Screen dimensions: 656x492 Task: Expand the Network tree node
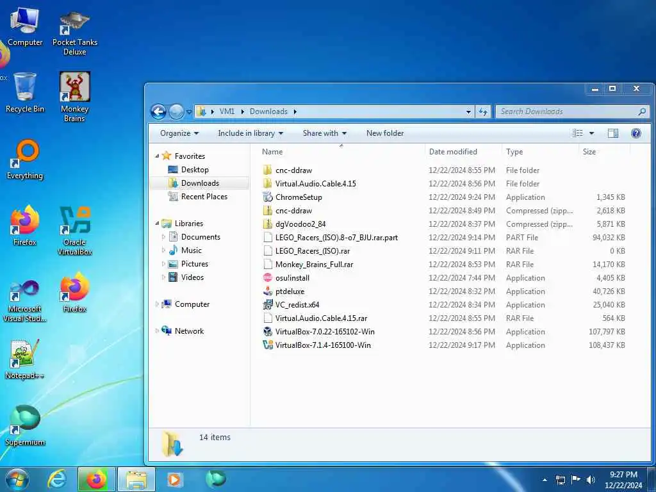point(158,331)
